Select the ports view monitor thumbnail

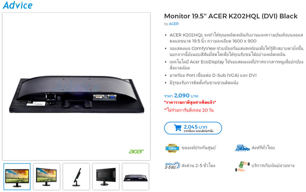coord(136,177)
